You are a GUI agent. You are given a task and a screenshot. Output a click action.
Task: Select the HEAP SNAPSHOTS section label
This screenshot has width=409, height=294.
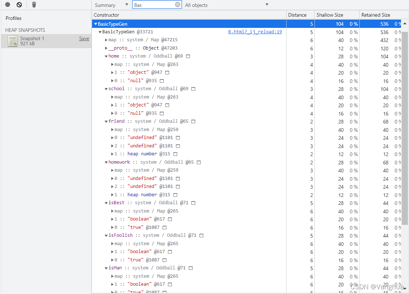[25, 30]
